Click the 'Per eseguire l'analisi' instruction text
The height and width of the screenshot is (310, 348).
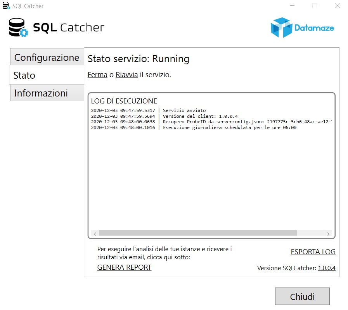point(164,253)
